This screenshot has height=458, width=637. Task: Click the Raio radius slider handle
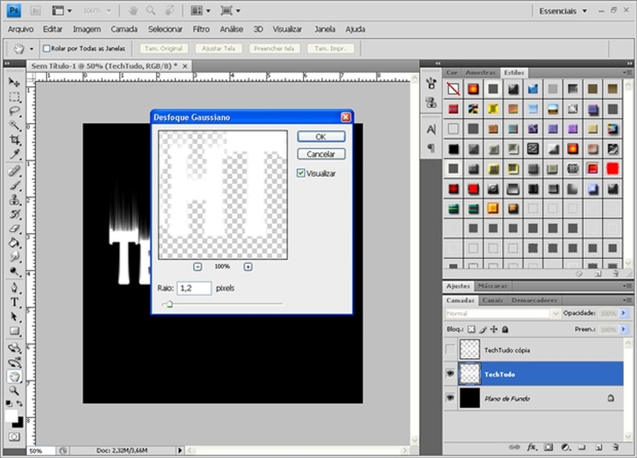[x=170, y=304]
